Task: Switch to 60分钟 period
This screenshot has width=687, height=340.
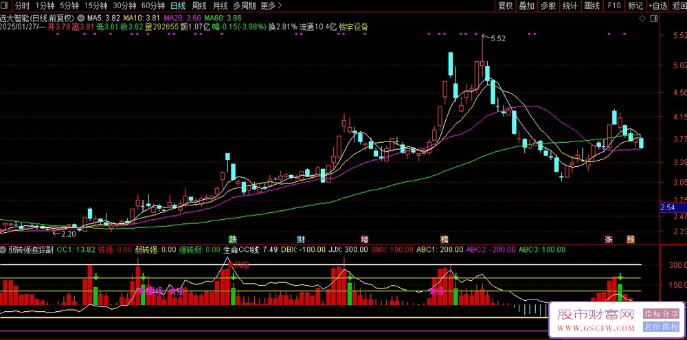Action: pos(153,5)
